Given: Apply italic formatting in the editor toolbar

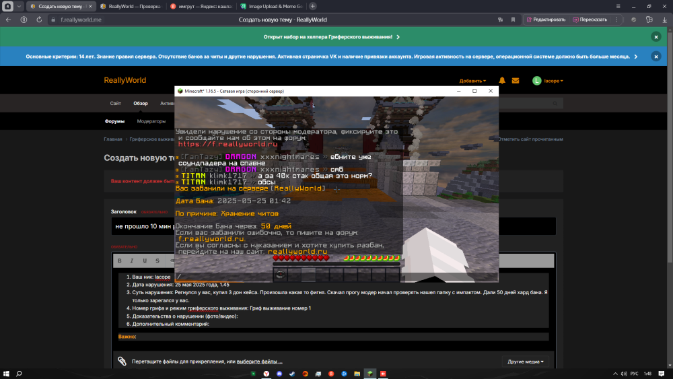Looking at the screenshot, I should click(x=132, y=261).
